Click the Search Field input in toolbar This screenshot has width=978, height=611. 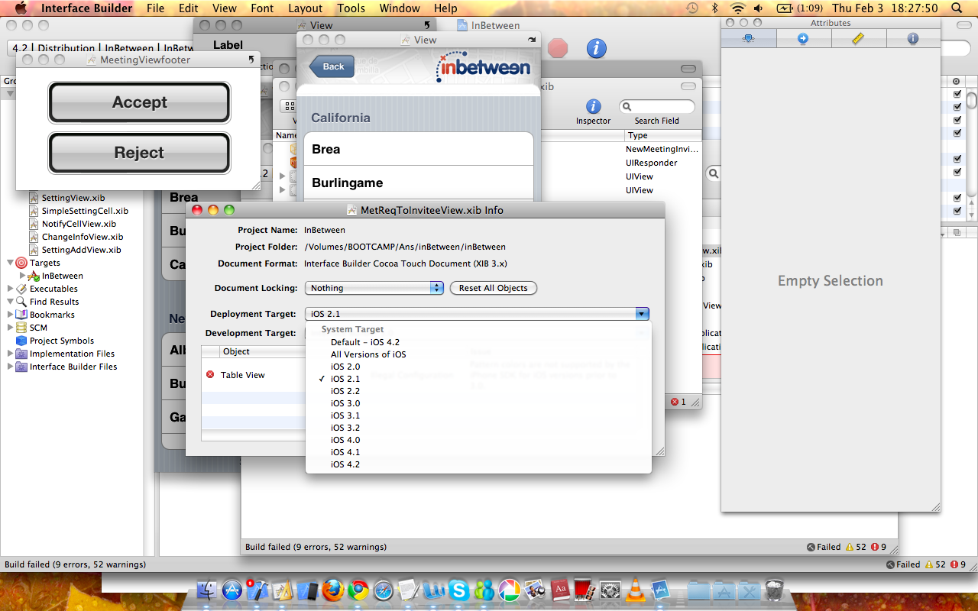click(x=657, y=107)
